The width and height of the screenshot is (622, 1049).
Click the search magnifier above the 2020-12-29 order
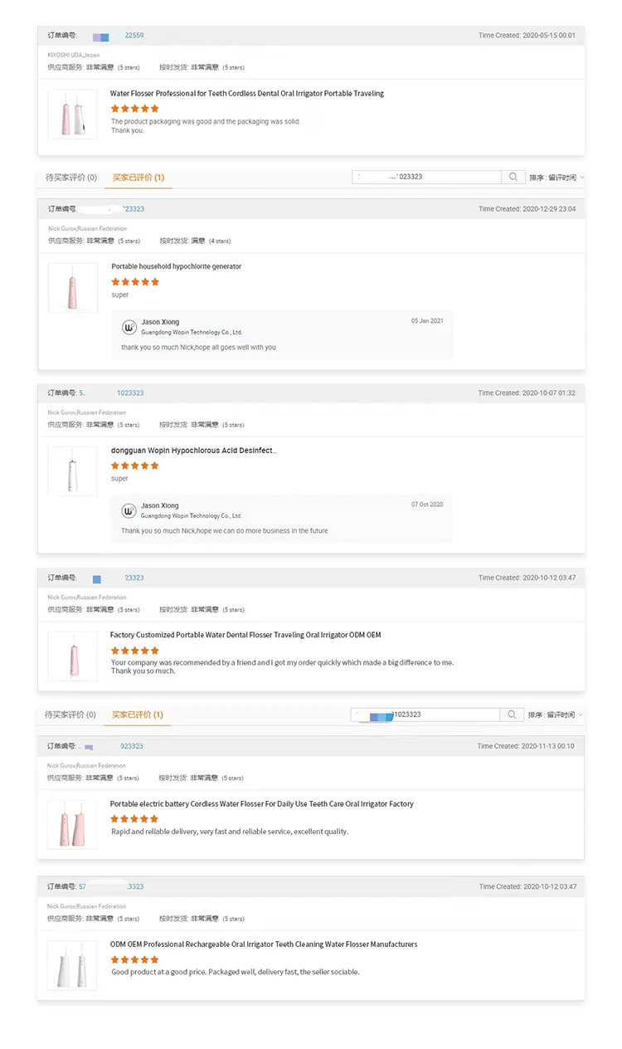[x=513, y=177]
